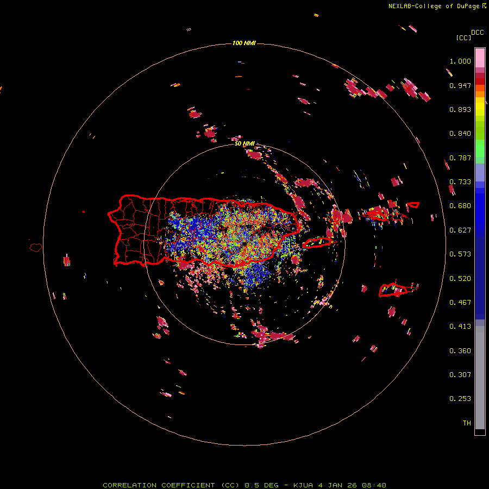The width and height of the screenshot is (489, 489).
Task: Click the 0.627 scale value
Action: click(460, 230)
